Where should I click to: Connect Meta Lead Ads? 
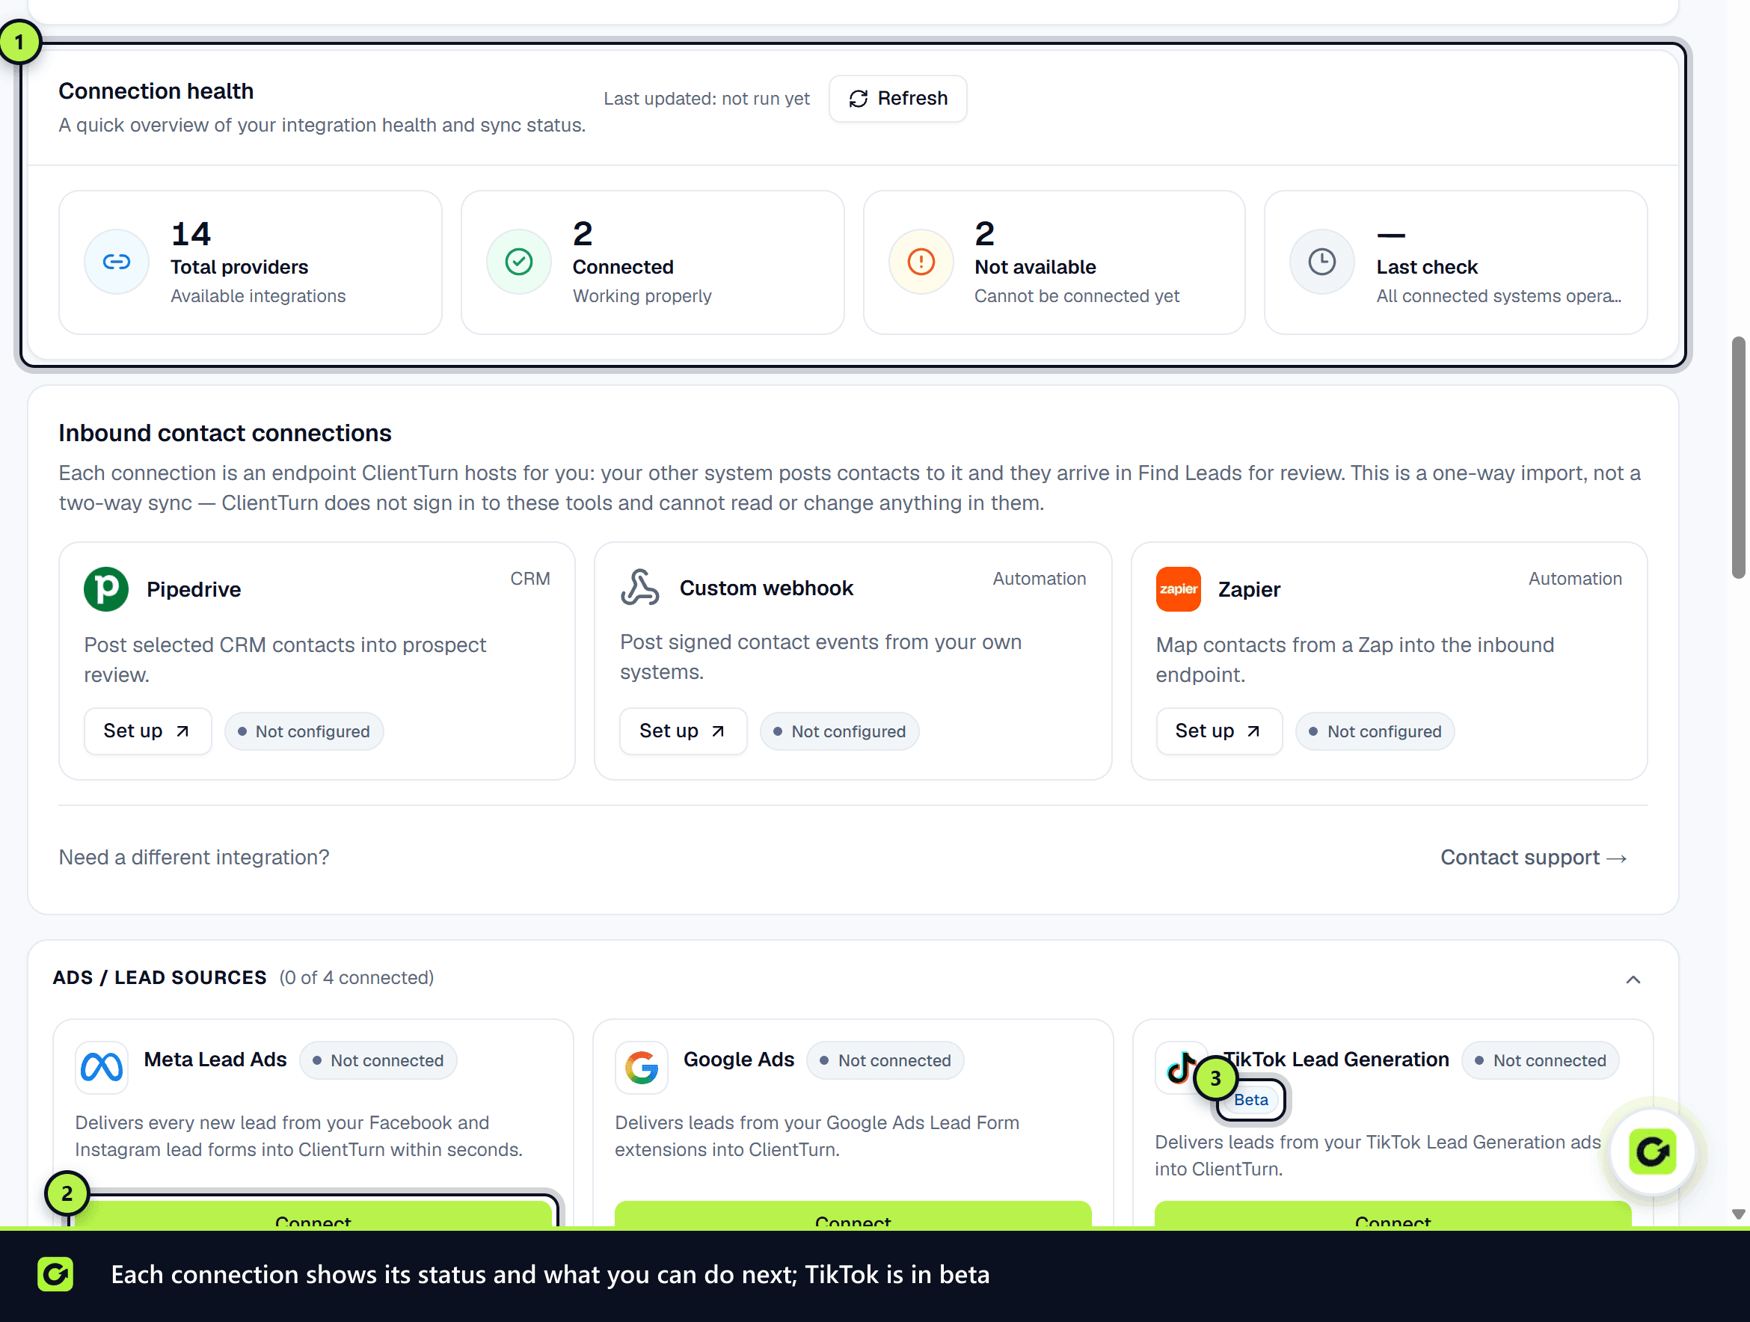(313, 1216)
